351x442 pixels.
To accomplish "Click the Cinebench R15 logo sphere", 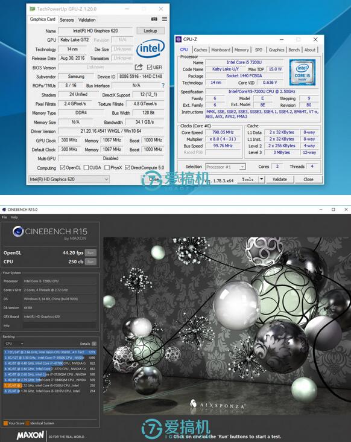I will coord(18,231).
